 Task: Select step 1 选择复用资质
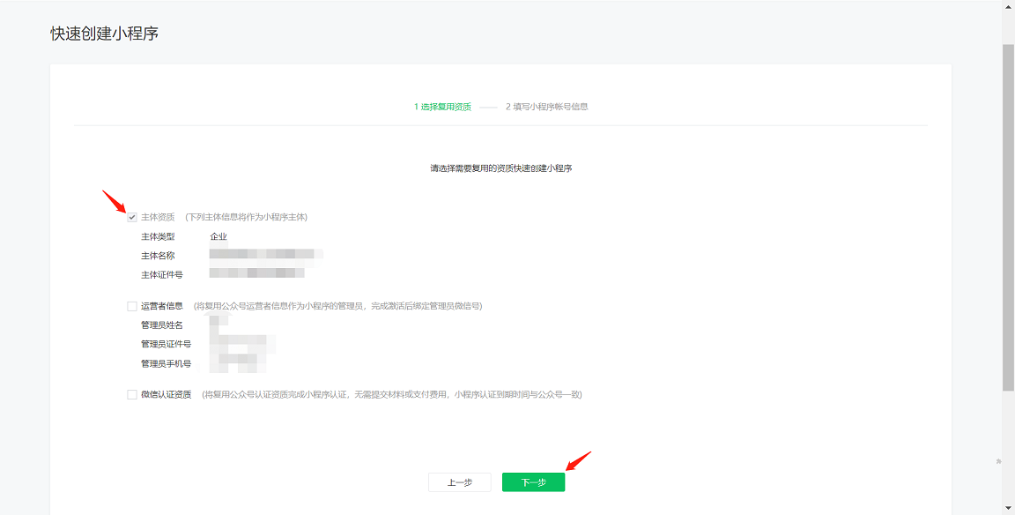(x=442, y=107)
